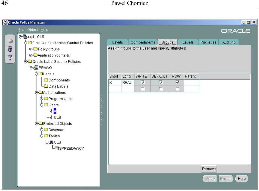
Task: Click the PRAWO policy icon
Action: (36, 68)
